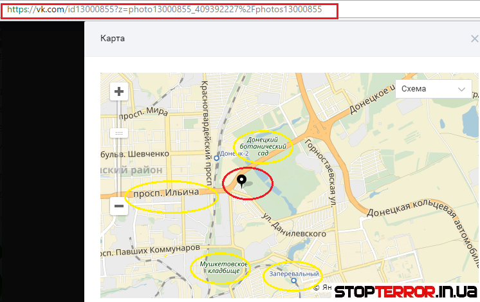Click the black location pin marker

(x=242, y=180)
